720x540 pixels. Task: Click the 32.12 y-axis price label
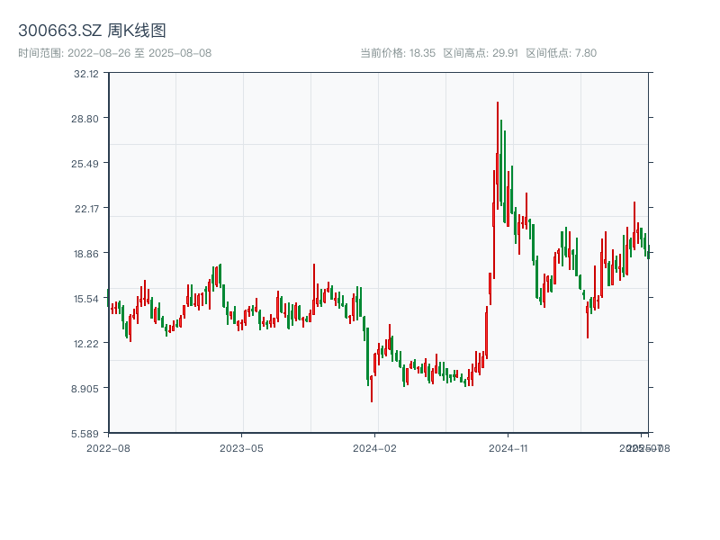(x=86, y=74)
